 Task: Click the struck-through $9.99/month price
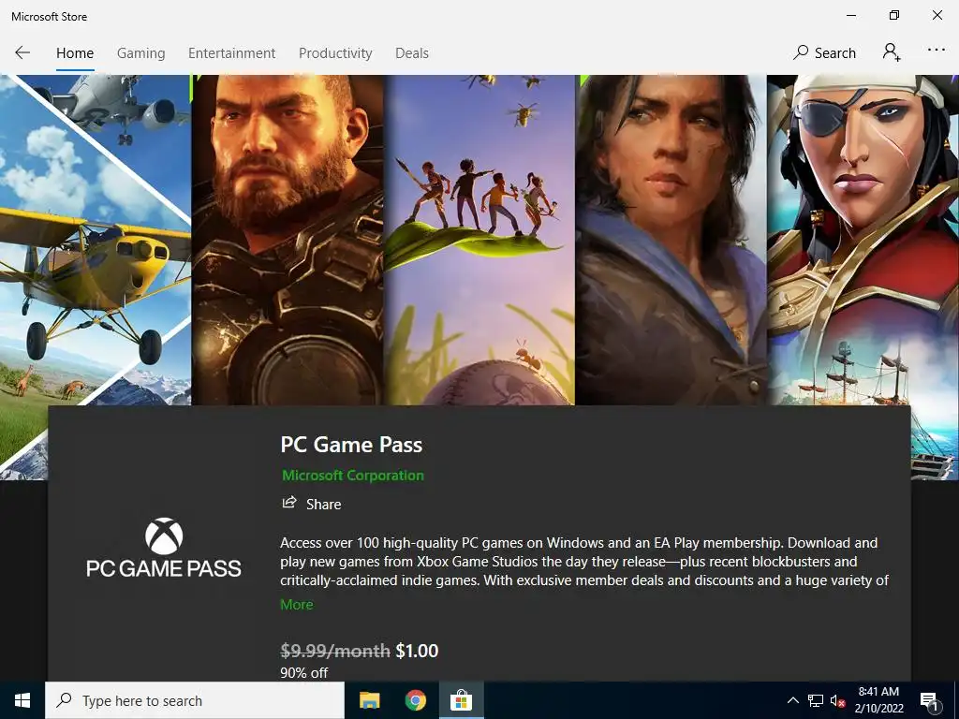click(335, 651)
